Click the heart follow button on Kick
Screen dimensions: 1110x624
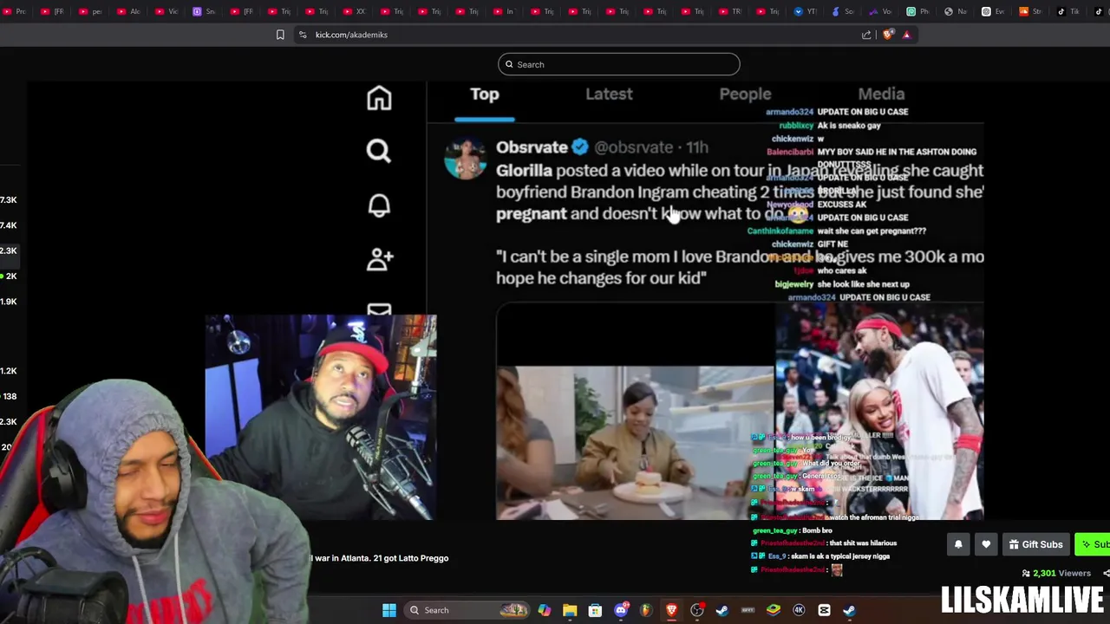coord(986,544)
